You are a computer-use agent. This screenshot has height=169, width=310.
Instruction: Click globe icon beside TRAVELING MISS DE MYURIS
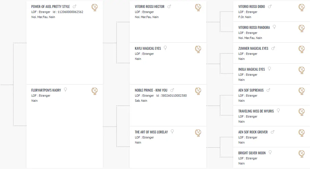pyautogui.click(x=302, y=112)
